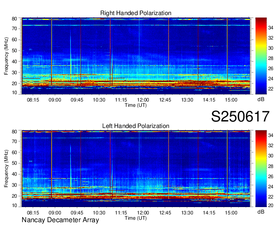The width and height of the screenshot is (278, 225).
Task: Click the "Nancay Decameter Array" caption
Action: pos(60,220)
